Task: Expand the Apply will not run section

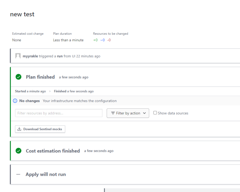Action: coord(46,174)
